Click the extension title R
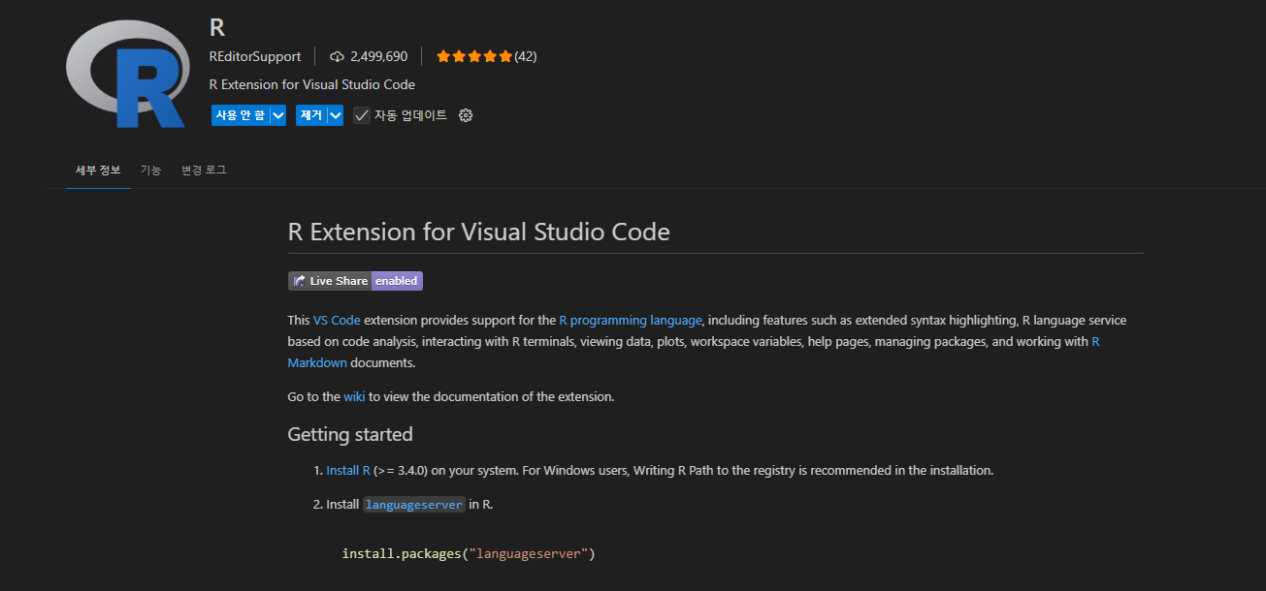 (x=217, y=27)
